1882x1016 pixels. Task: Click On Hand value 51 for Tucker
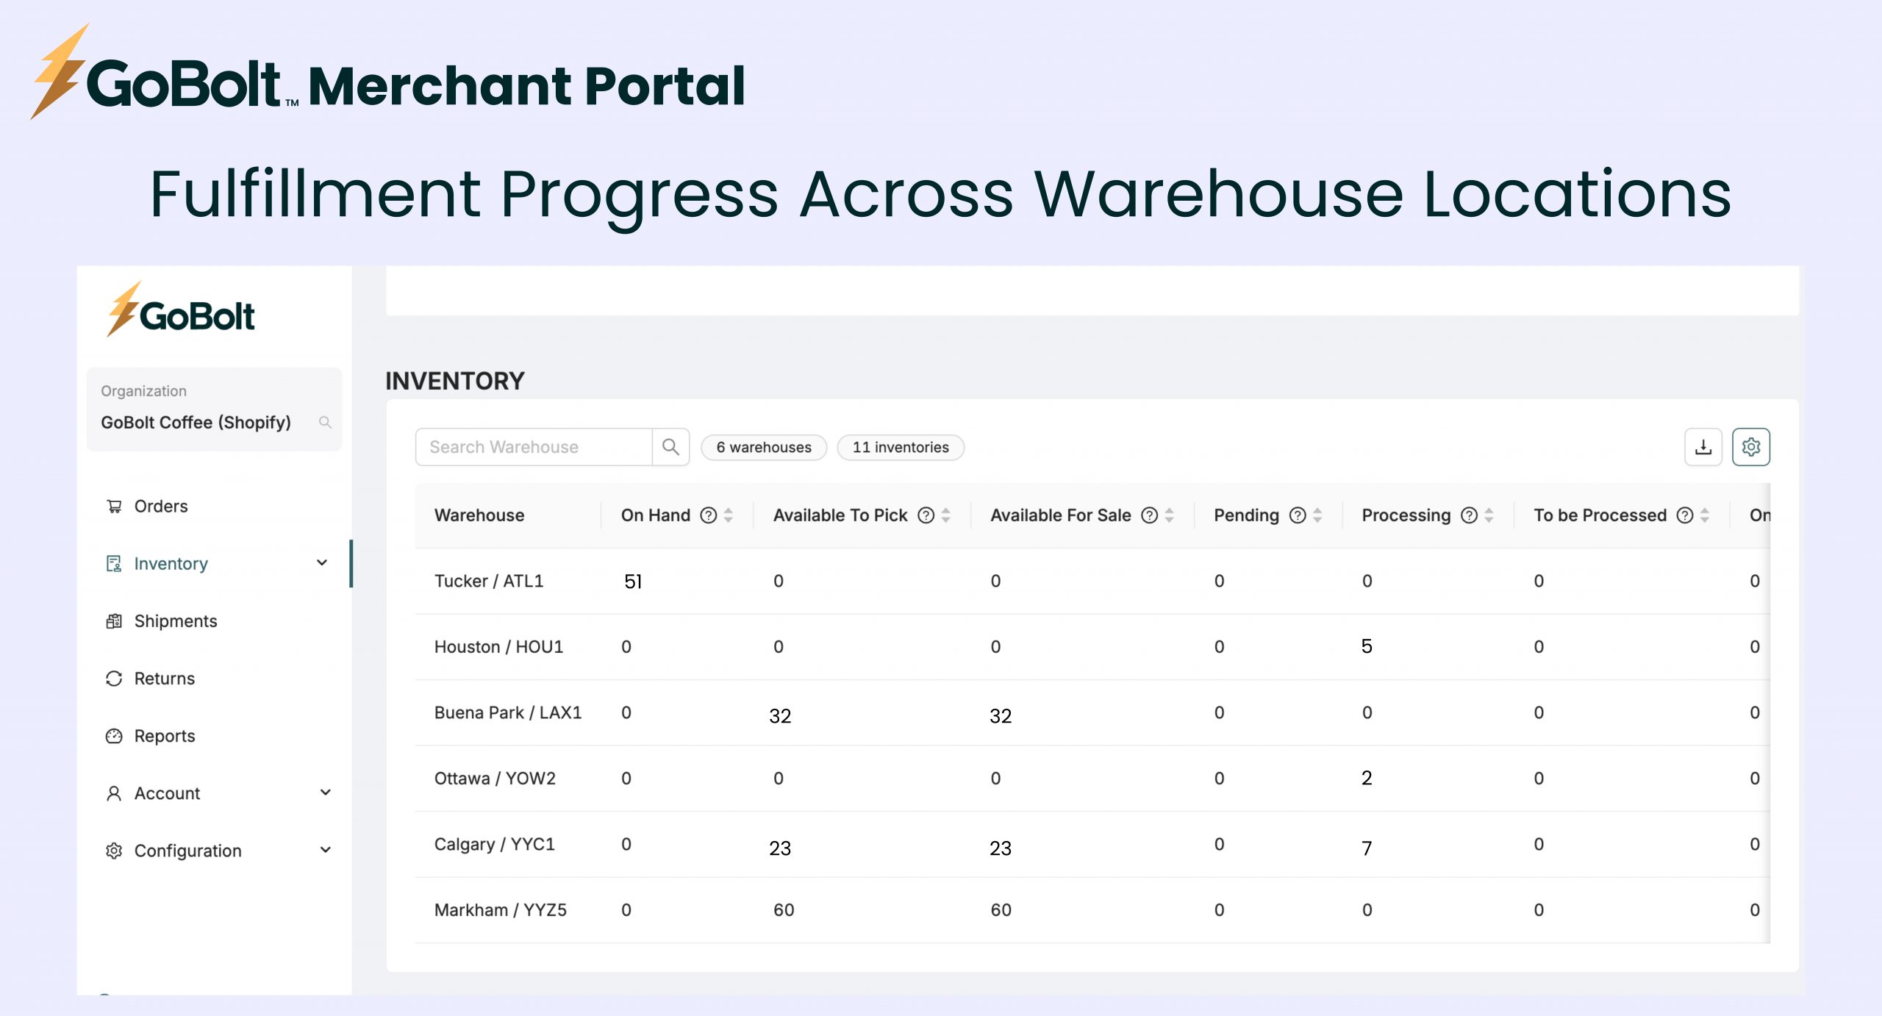tap(633, 582)
